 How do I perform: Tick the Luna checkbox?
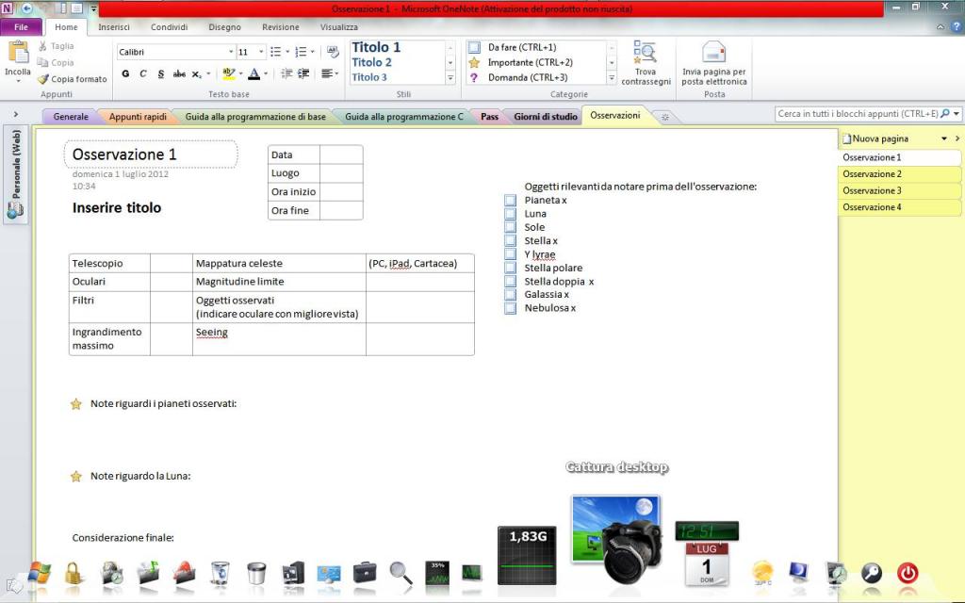[510, 214]
